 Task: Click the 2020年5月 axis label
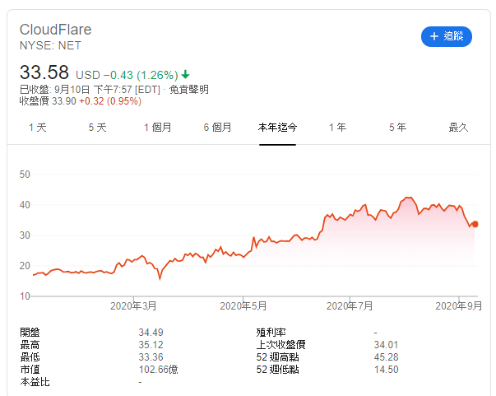(243, 305)
